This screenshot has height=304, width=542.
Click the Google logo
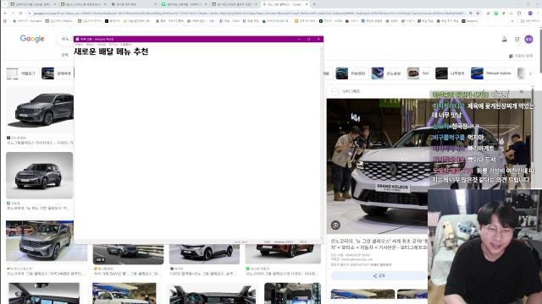(32, 39)
